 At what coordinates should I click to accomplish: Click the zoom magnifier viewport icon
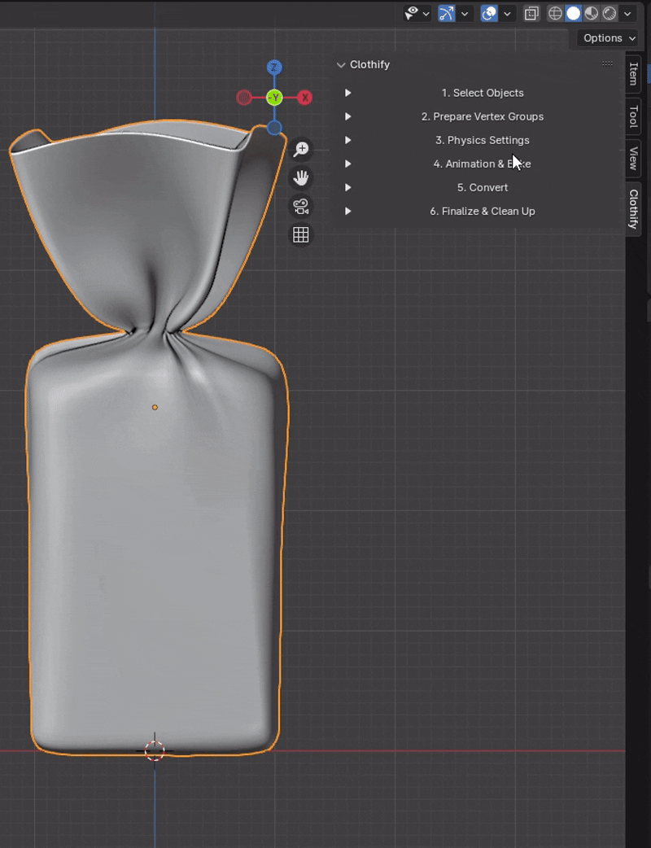point(301,150)
